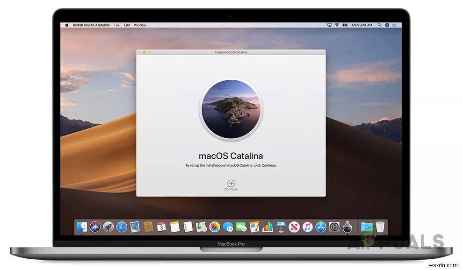Launch the App Store
Screen dimensions: 463x270
[320, 227]
